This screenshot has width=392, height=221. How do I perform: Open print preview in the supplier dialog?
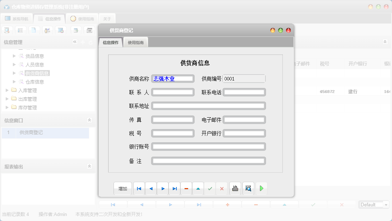(x=248, y=188)
